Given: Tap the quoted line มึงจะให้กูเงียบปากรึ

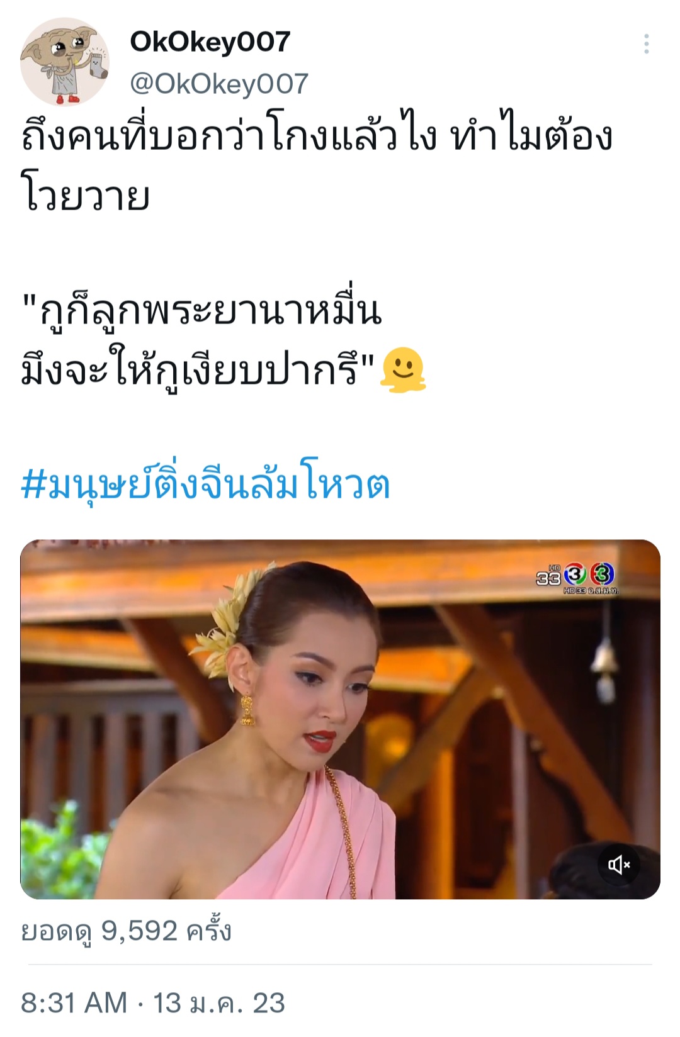Looking at the screenshot, I should click(x=199, y=369).
